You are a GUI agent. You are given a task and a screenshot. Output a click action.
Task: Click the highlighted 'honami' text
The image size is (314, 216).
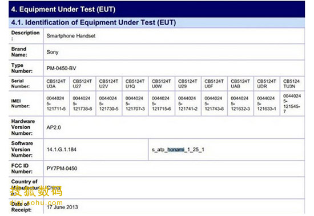(176, 150)
